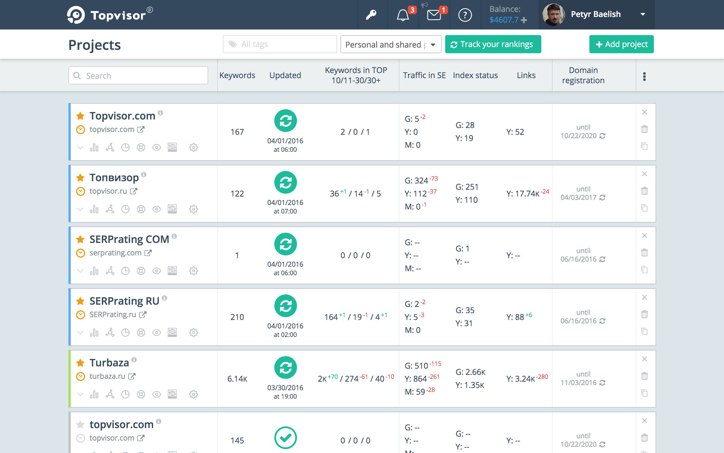Click the eye icon under SERPrating RU
The width and height of the screenshot is (724, 453).
click(x=156, y=333)
